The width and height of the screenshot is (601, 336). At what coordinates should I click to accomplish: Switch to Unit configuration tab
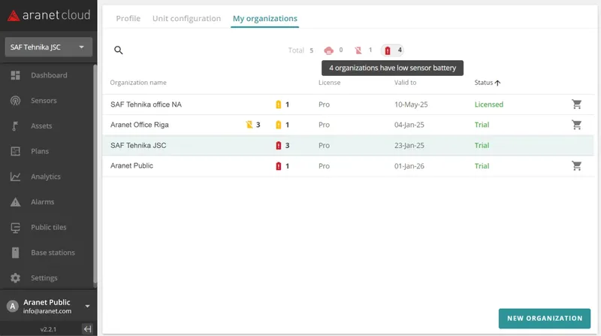tap(186, 18)
